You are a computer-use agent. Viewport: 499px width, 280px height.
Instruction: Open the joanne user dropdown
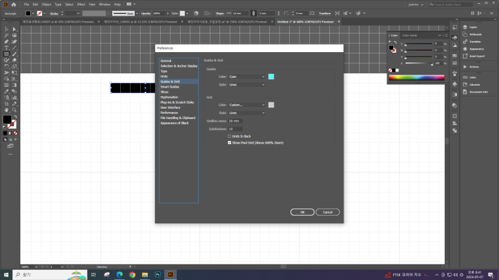(x=416, y=5)
